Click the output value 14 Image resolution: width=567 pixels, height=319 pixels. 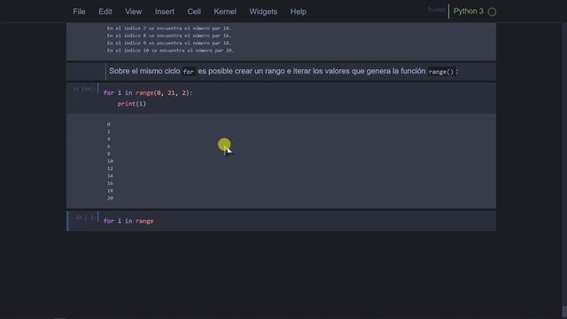[x=110, y=176]
